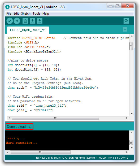
Task: Click the console vertical scrollbar up arrow
Action: (132, 133)
